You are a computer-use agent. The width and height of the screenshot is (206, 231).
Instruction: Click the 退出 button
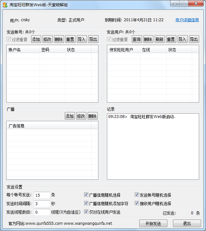point(187,223)
